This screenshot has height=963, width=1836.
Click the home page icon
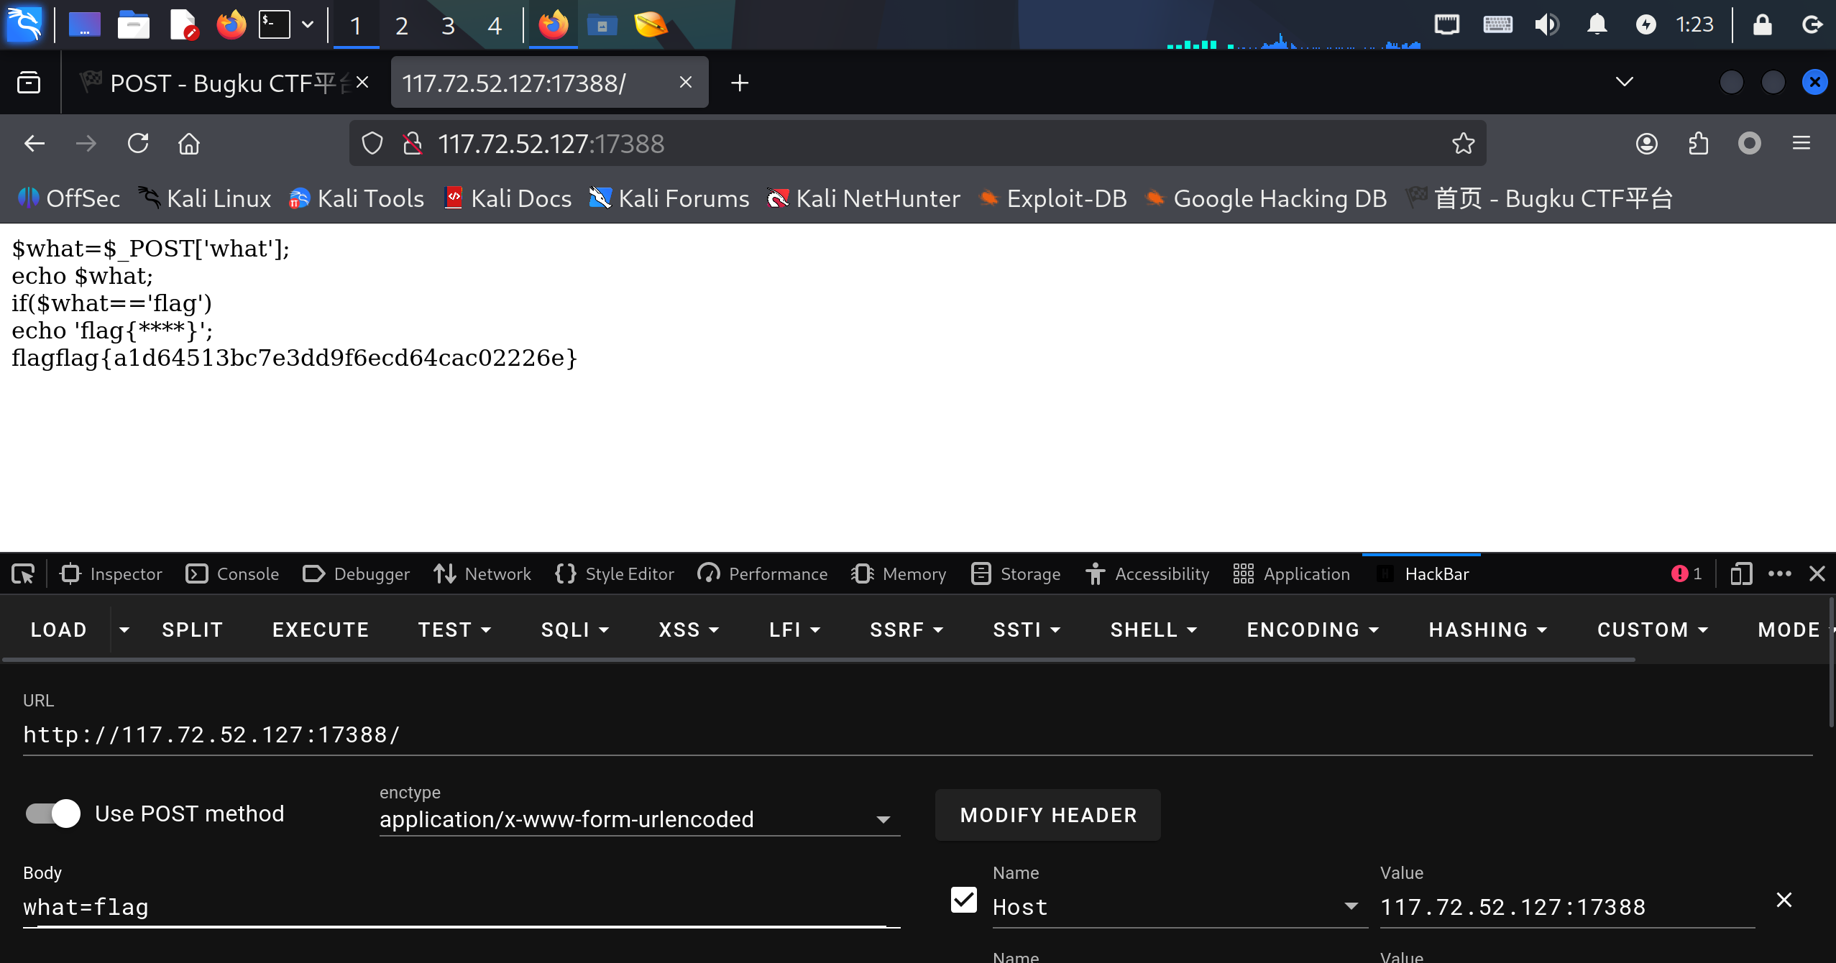tap(189, 144)
